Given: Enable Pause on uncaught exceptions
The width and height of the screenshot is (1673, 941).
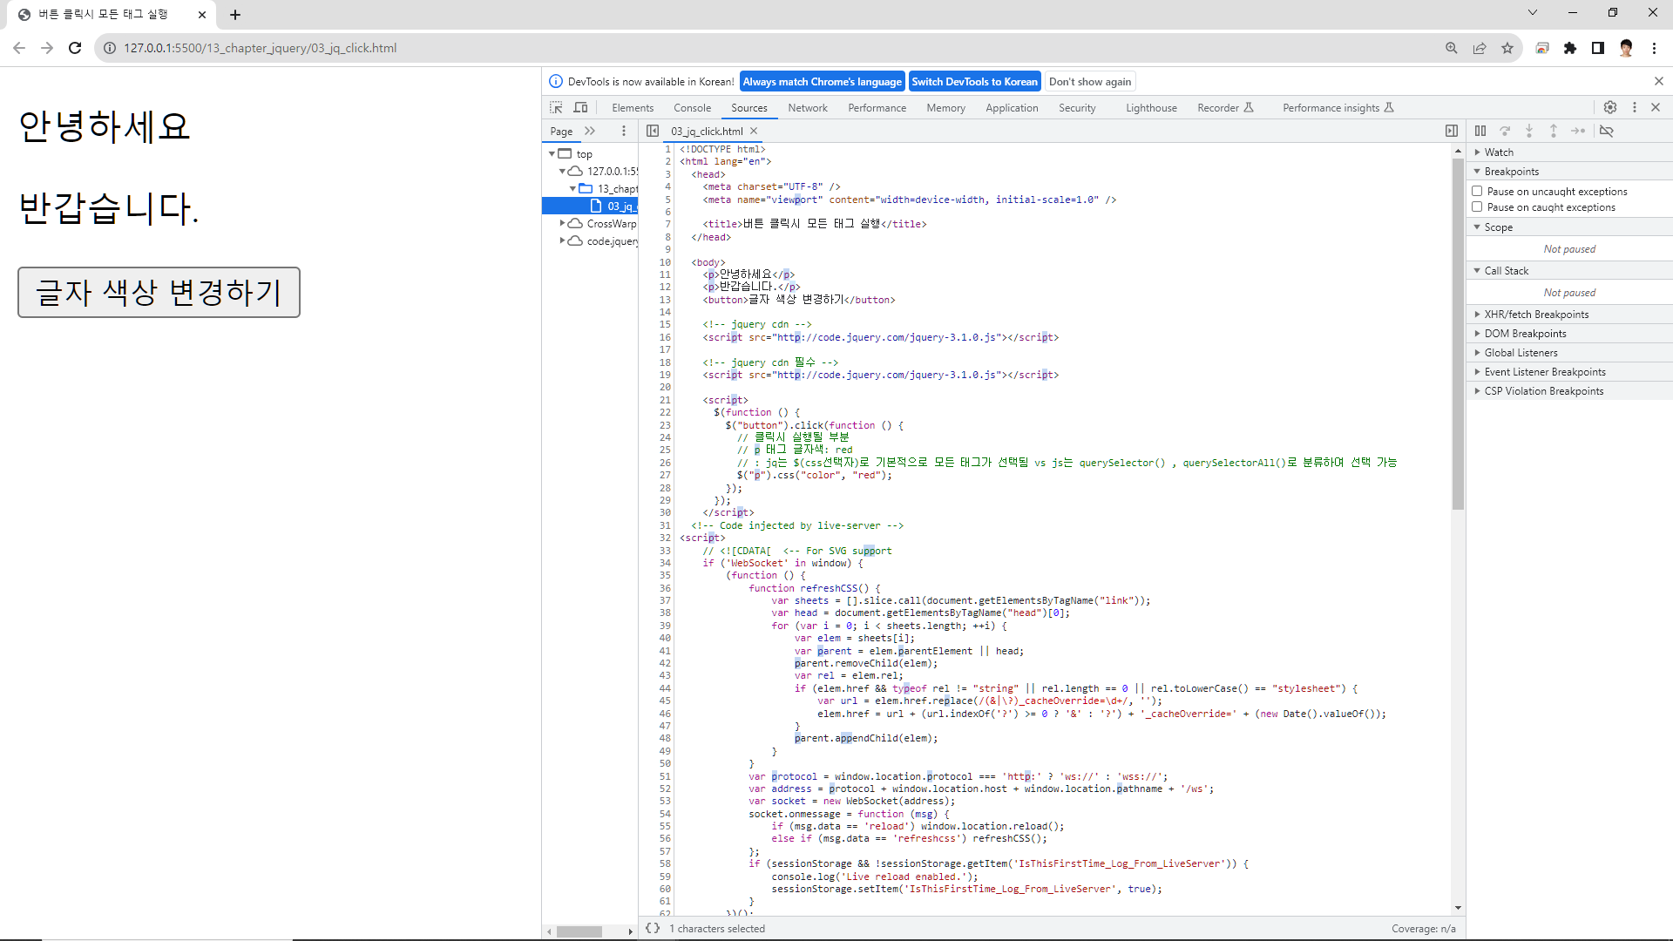Looking at the screenshot, I should click(1477, 191).
